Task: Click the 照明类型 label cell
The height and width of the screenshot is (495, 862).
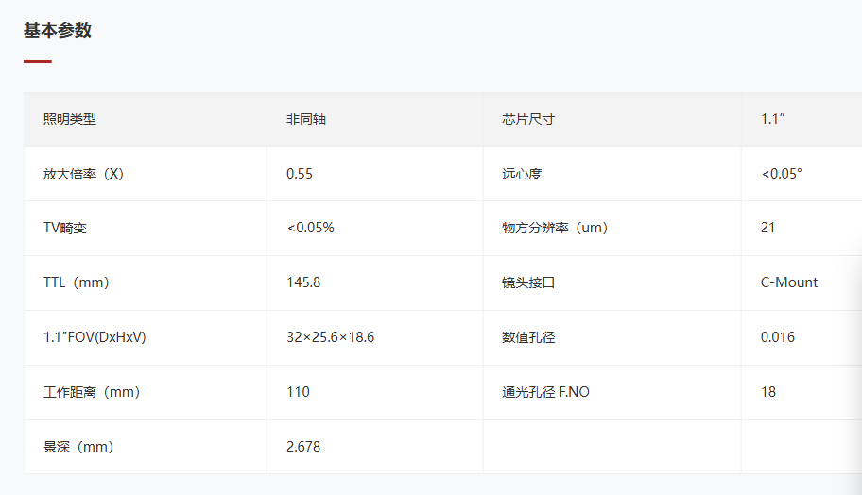Action: point(70,119)
